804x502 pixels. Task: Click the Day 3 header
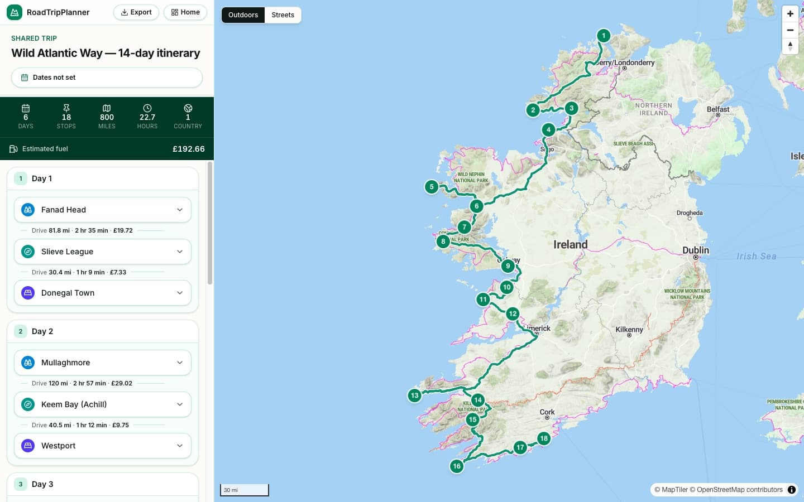[x=103, y=484]
